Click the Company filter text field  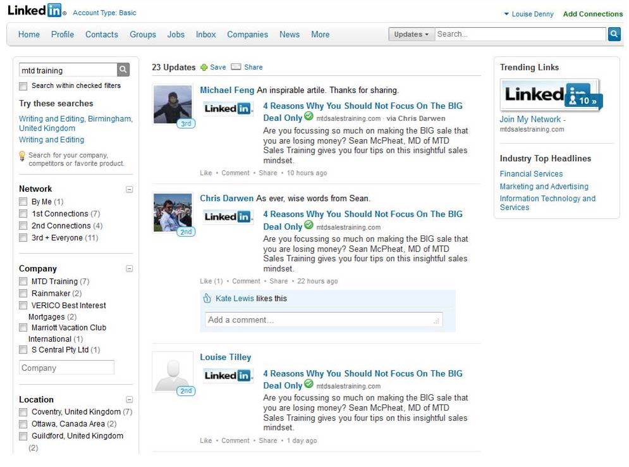point(66,368)
